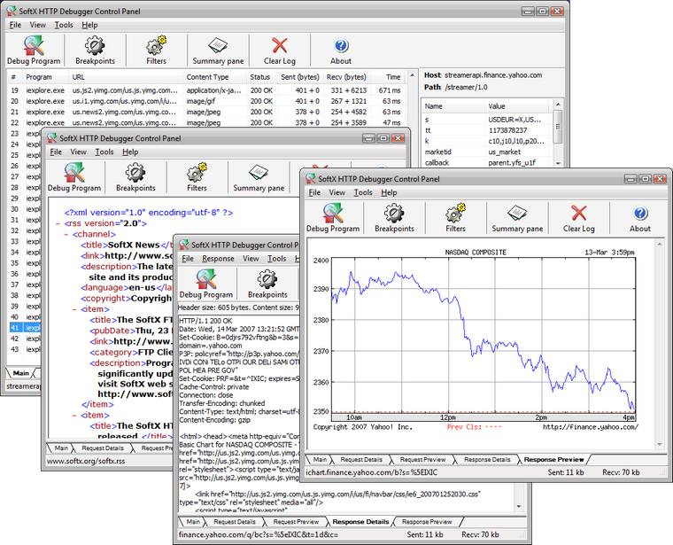
Task: Switch to Request Details tab in NASDAQ window
Action: (x=361, y=460)
